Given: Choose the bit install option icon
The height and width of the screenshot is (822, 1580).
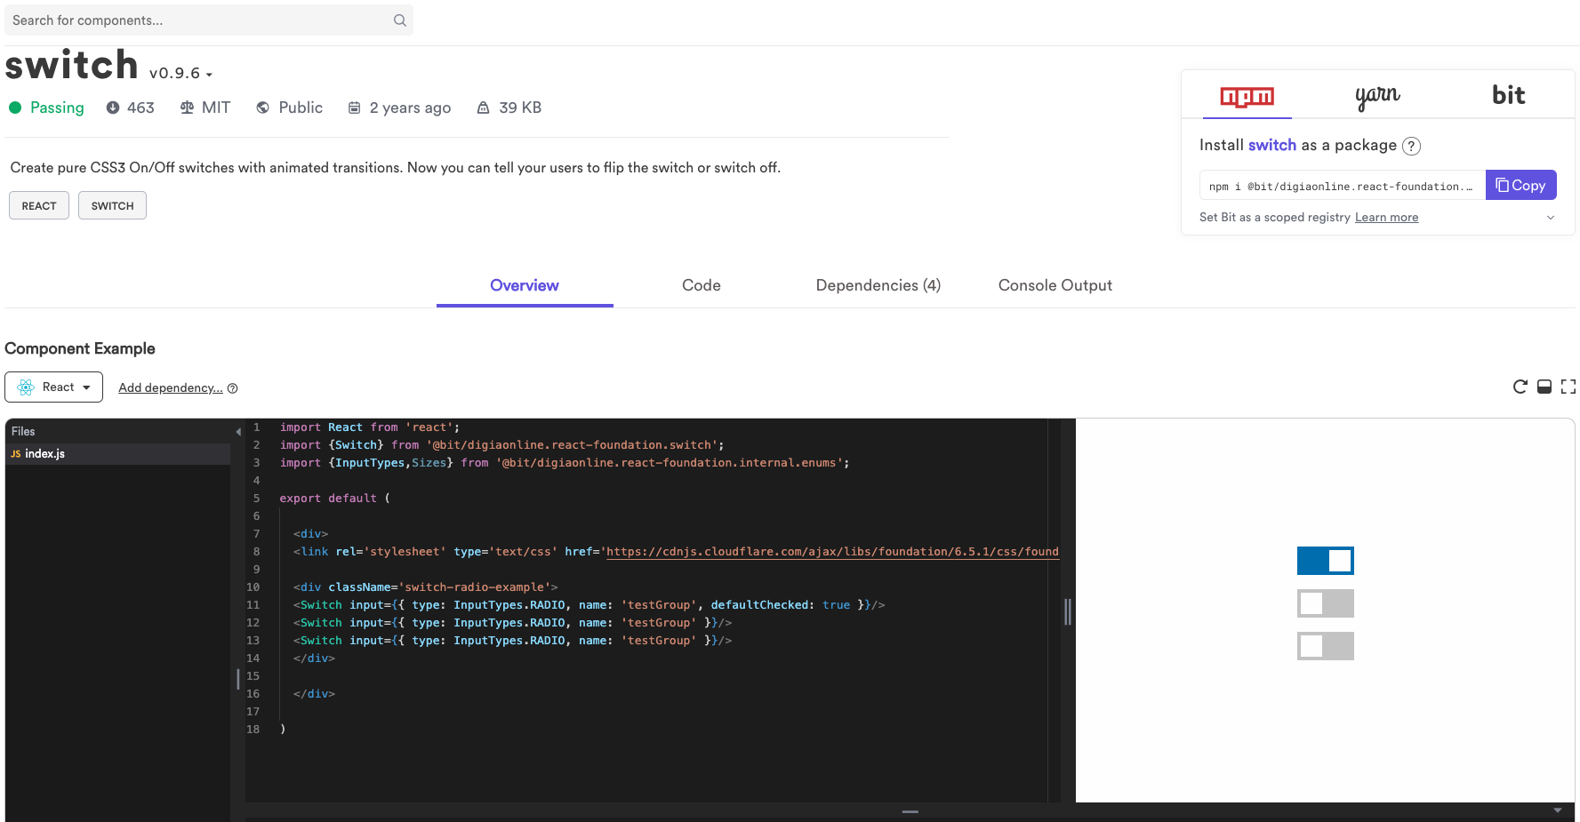Looking at the screenshot, I should (x=1509, y=94).
